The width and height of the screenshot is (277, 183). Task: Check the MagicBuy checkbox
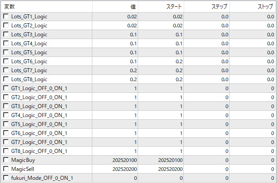(6, 160)
